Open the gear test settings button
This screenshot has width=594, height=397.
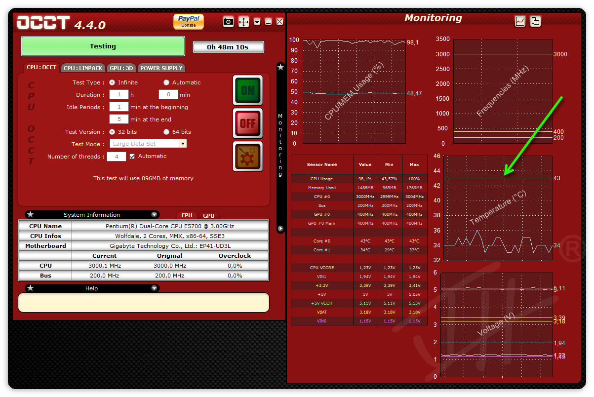pos(248,157)
